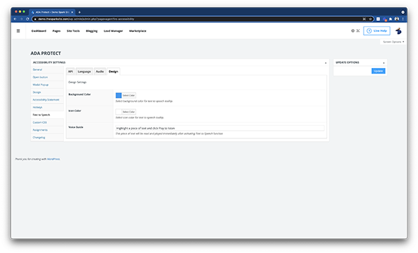Click the round icon in tab bar corner
This screenshot has width=418, height=253.
coord(403,12)
